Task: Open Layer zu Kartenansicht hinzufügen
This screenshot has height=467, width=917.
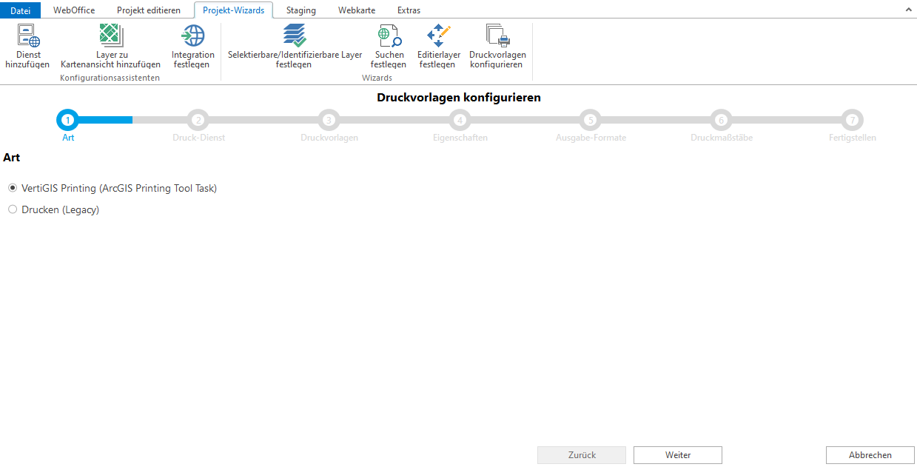Action: [x=110, y=44]
